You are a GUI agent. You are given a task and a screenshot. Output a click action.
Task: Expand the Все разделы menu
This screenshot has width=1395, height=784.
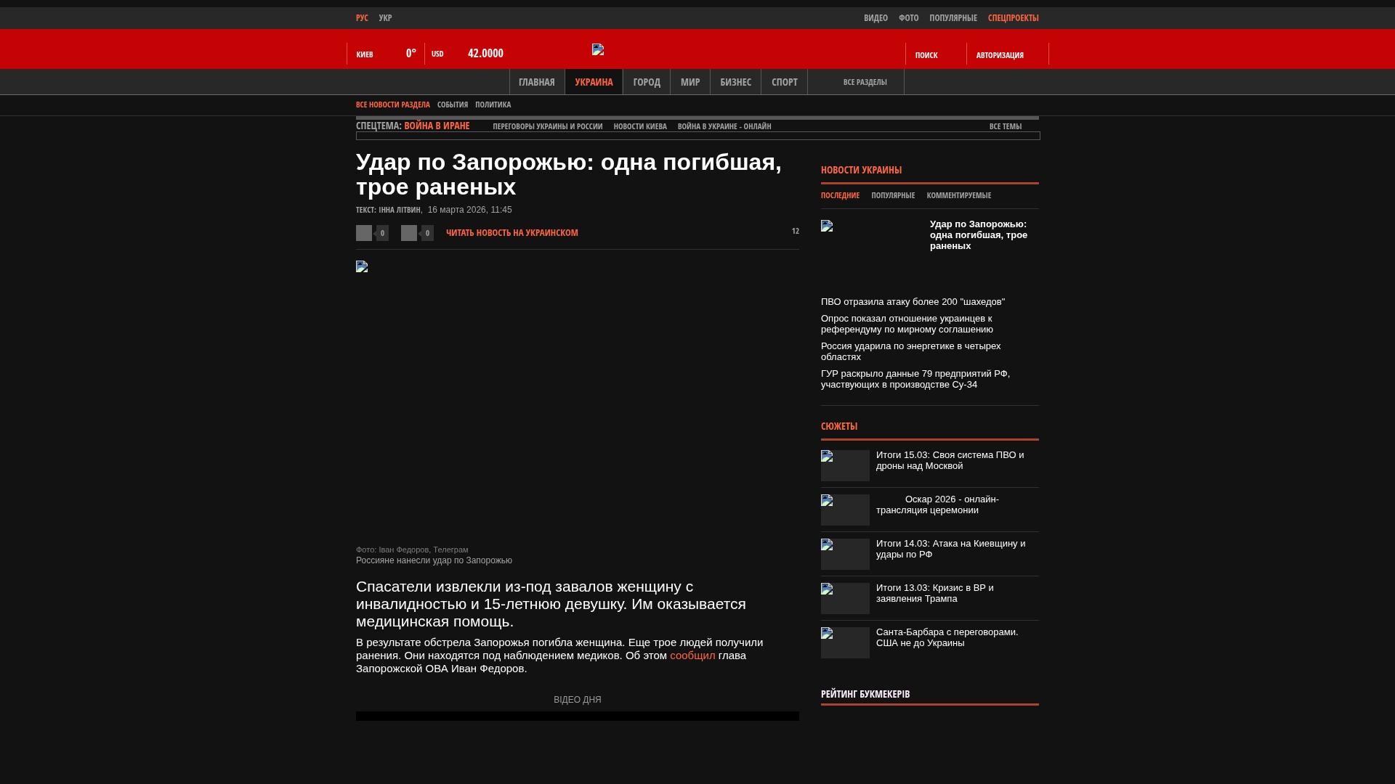click(864, 82)
